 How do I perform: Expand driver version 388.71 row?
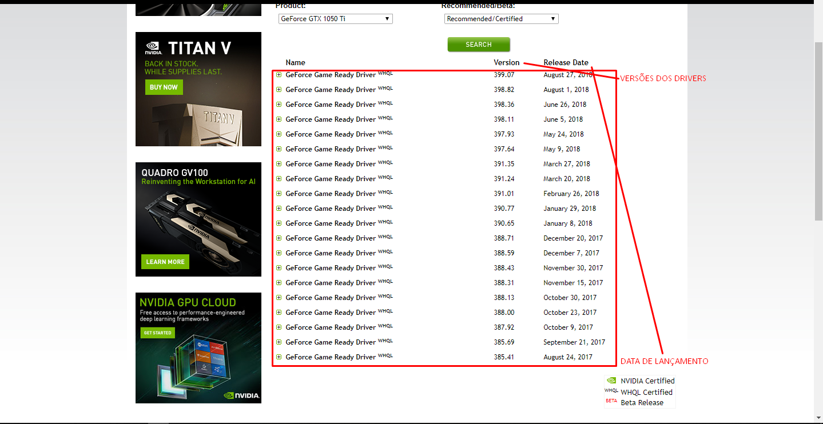[279, 238]
